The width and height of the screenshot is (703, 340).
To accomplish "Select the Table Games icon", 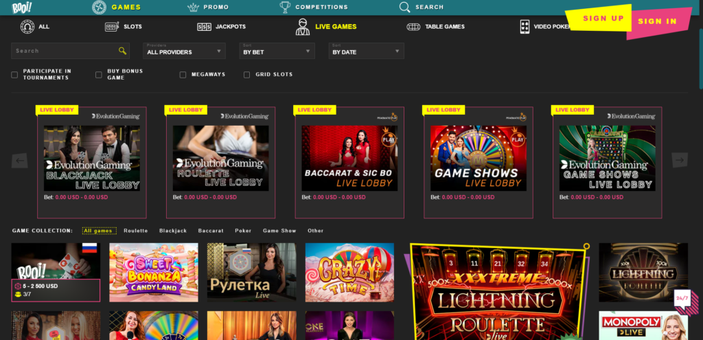I will (413, 27).
